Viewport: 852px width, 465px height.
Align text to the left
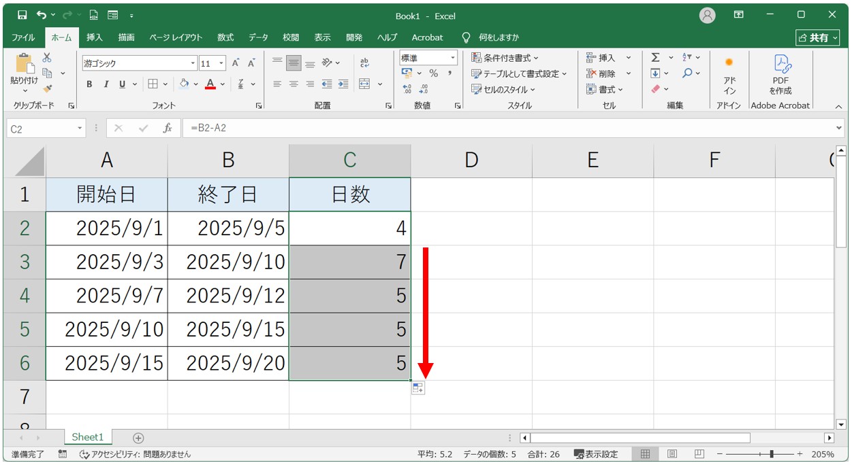277,84
